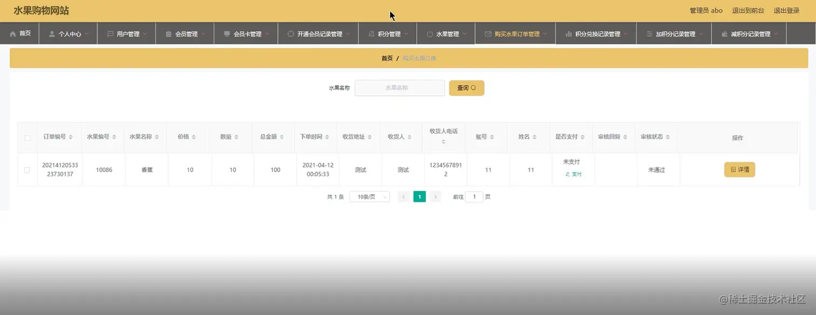The width and height of the screenshot is (816, 315).
Task: Click the chat icon of 用户管理 menu
Action: pyautogui.click(x=110, y=34)
